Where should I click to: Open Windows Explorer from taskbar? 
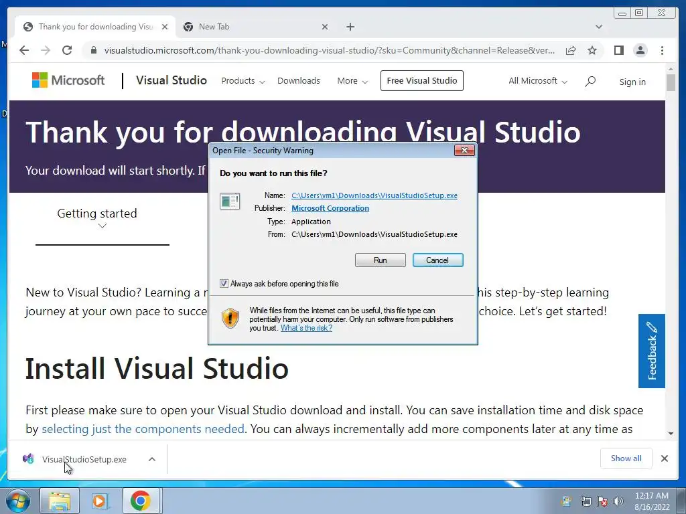click(x=60, y=501)
